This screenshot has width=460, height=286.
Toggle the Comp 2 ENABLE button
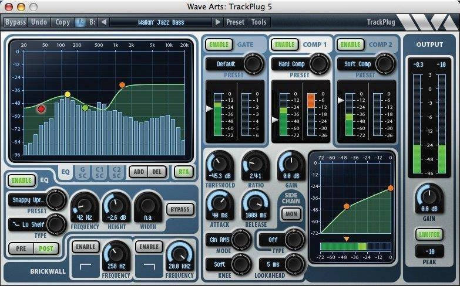tap(351, 45)
